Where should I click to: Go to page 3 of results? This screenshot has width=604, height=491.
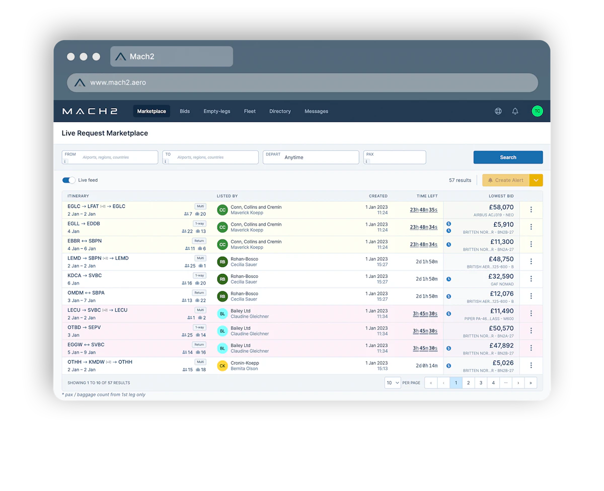(481, 383)
